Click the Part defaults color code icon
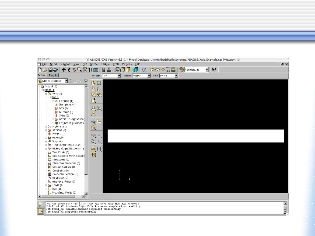315x236 pixels. (182, 69)
